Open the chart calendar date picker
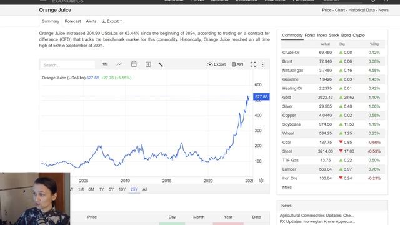Screen dimensions: 400x225 134,64
